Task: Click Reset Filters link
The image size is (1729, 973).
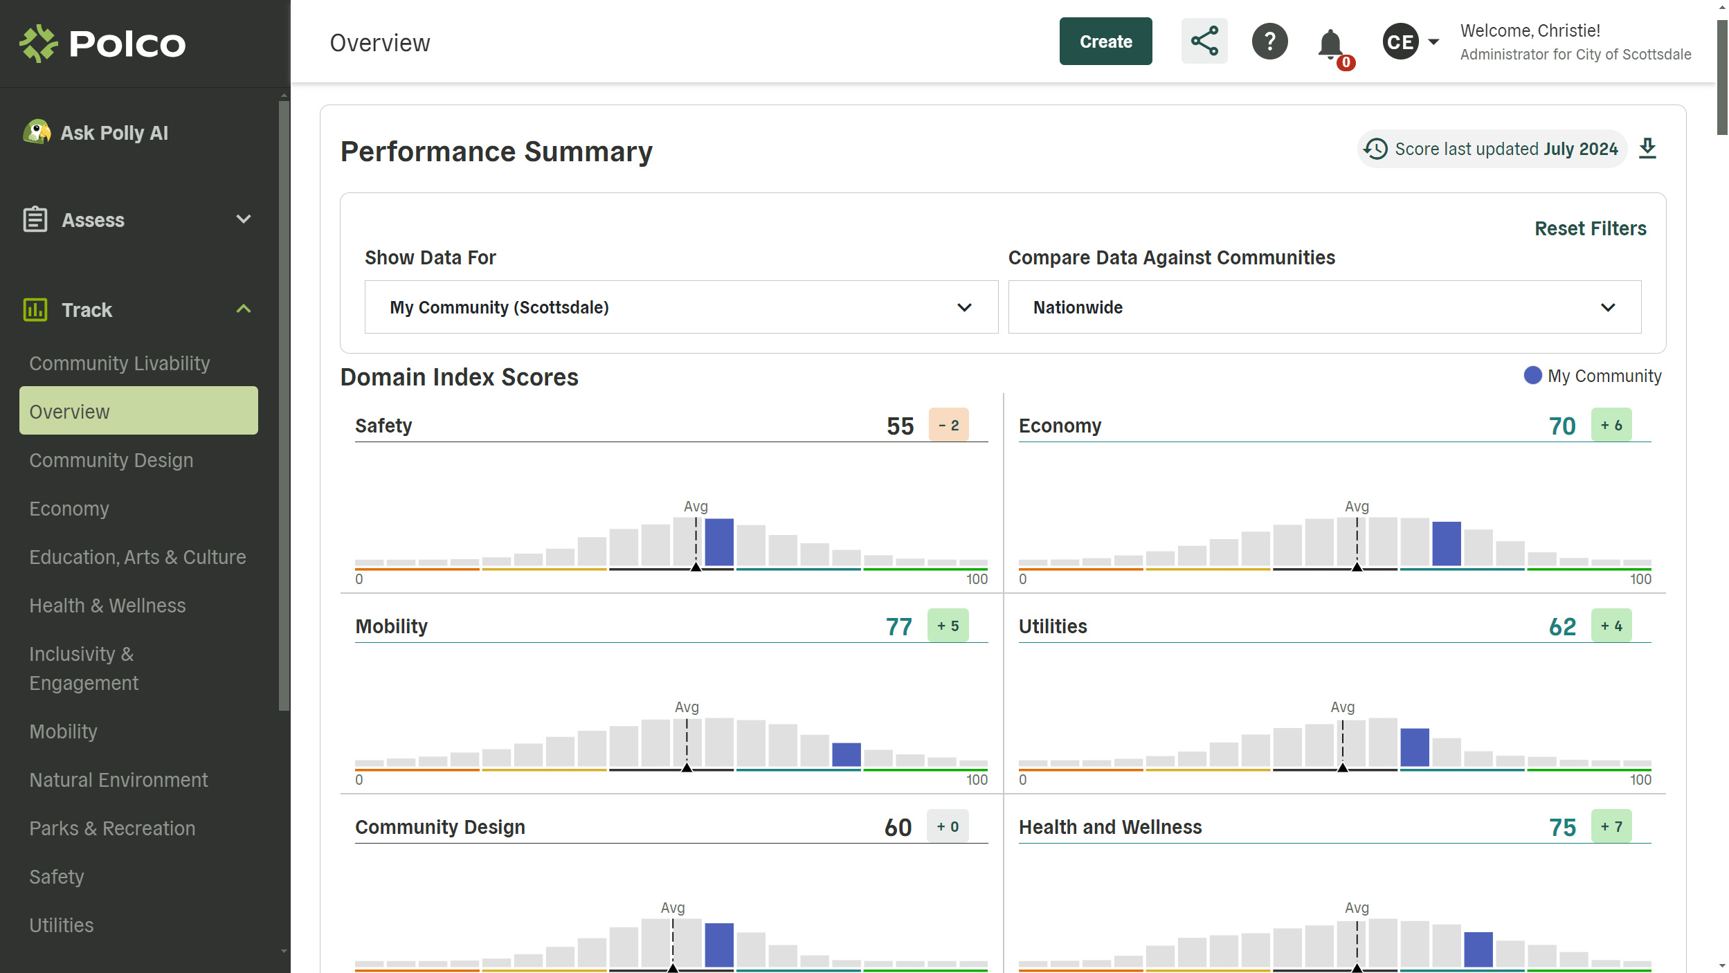Action: (x=1590, y=228)
